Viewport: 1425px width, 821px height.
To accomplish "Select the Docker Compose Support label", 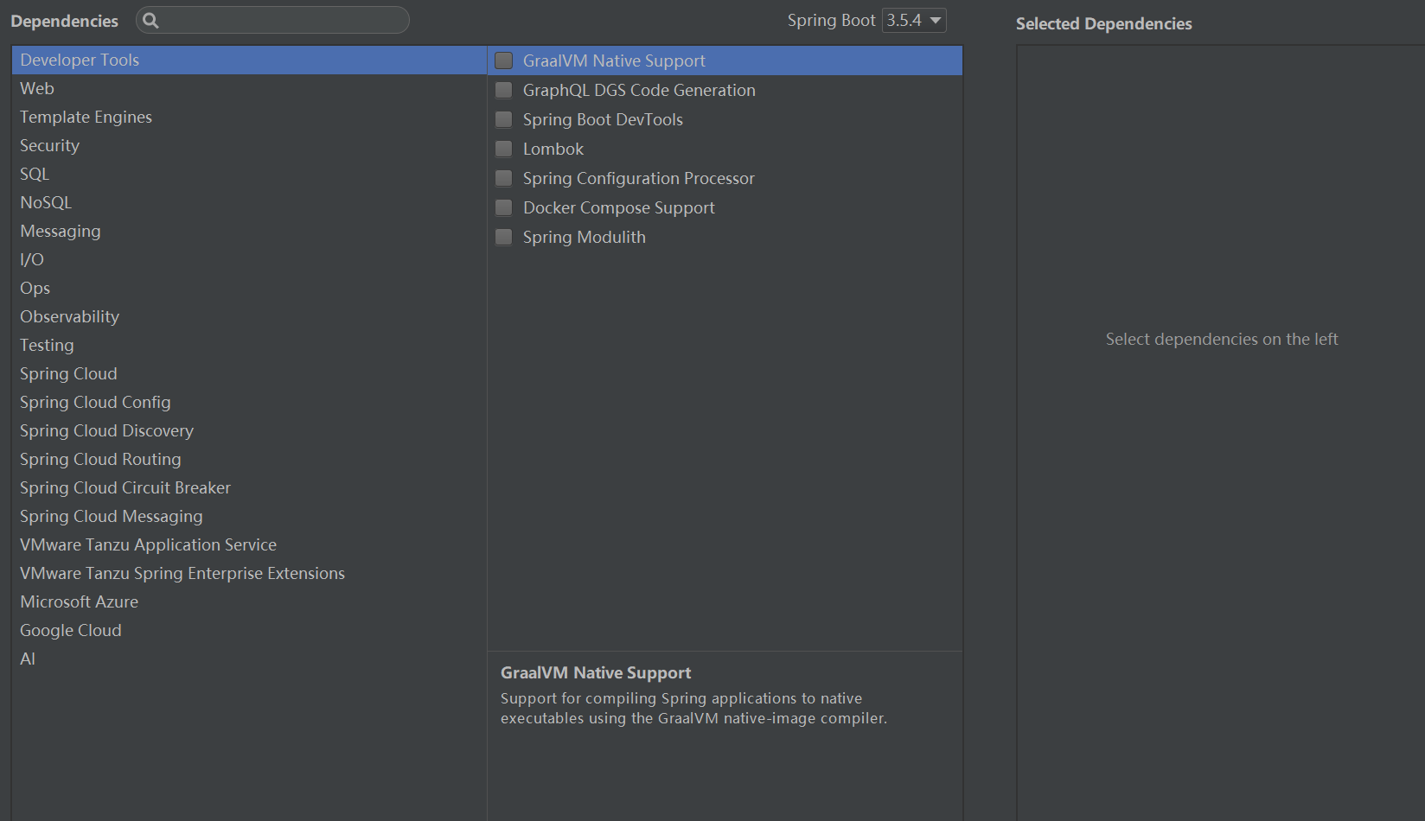I will coord(619,207).
